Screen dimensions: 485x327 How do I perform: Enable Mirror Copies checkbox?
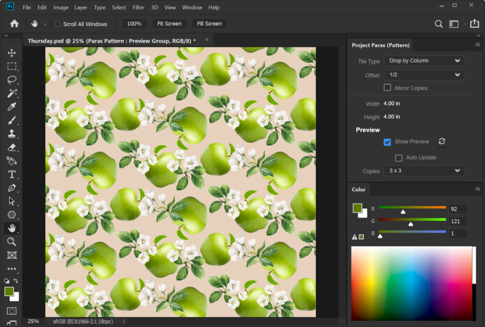click(387, 88)
